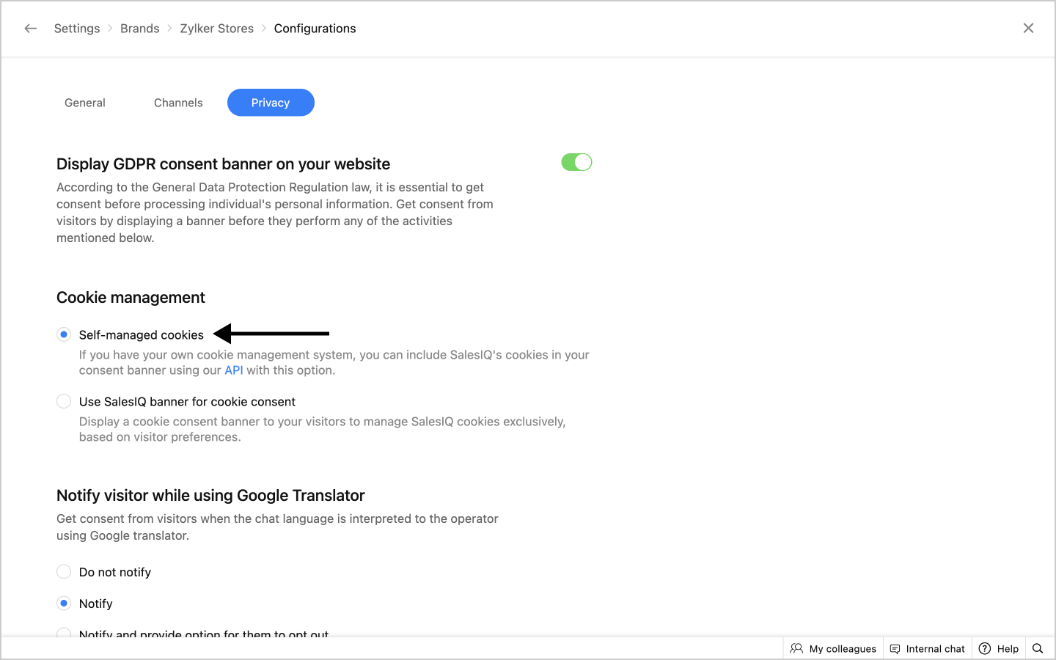This screenshot has width=1056, height=660.
Task: Select Notify and provide opt out option
Action: 64,632
